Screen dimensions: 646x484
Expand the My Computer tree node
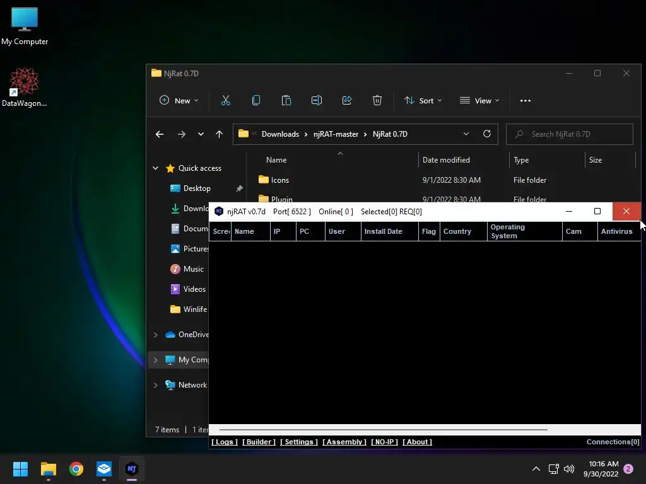click(x=156, y=360)
